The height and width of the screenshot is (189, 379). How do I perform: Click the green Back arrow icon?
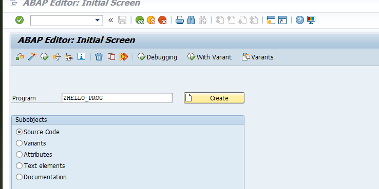click(140, 20)
